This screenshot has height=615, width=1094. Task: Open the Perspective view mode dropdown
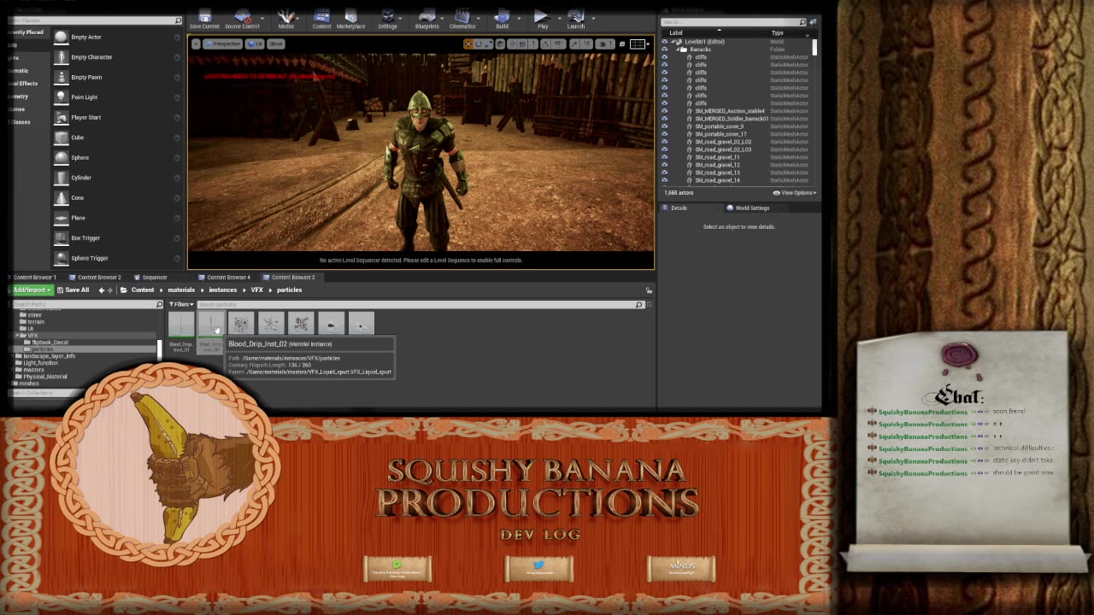224,44
